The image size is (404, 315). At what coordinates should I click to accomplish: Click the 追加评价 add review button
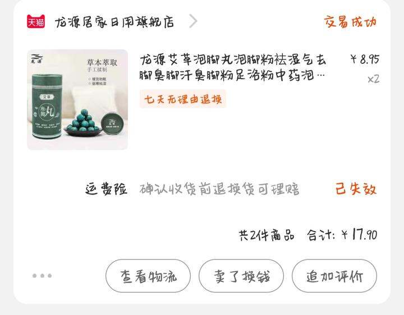click(x=334, y=276)
